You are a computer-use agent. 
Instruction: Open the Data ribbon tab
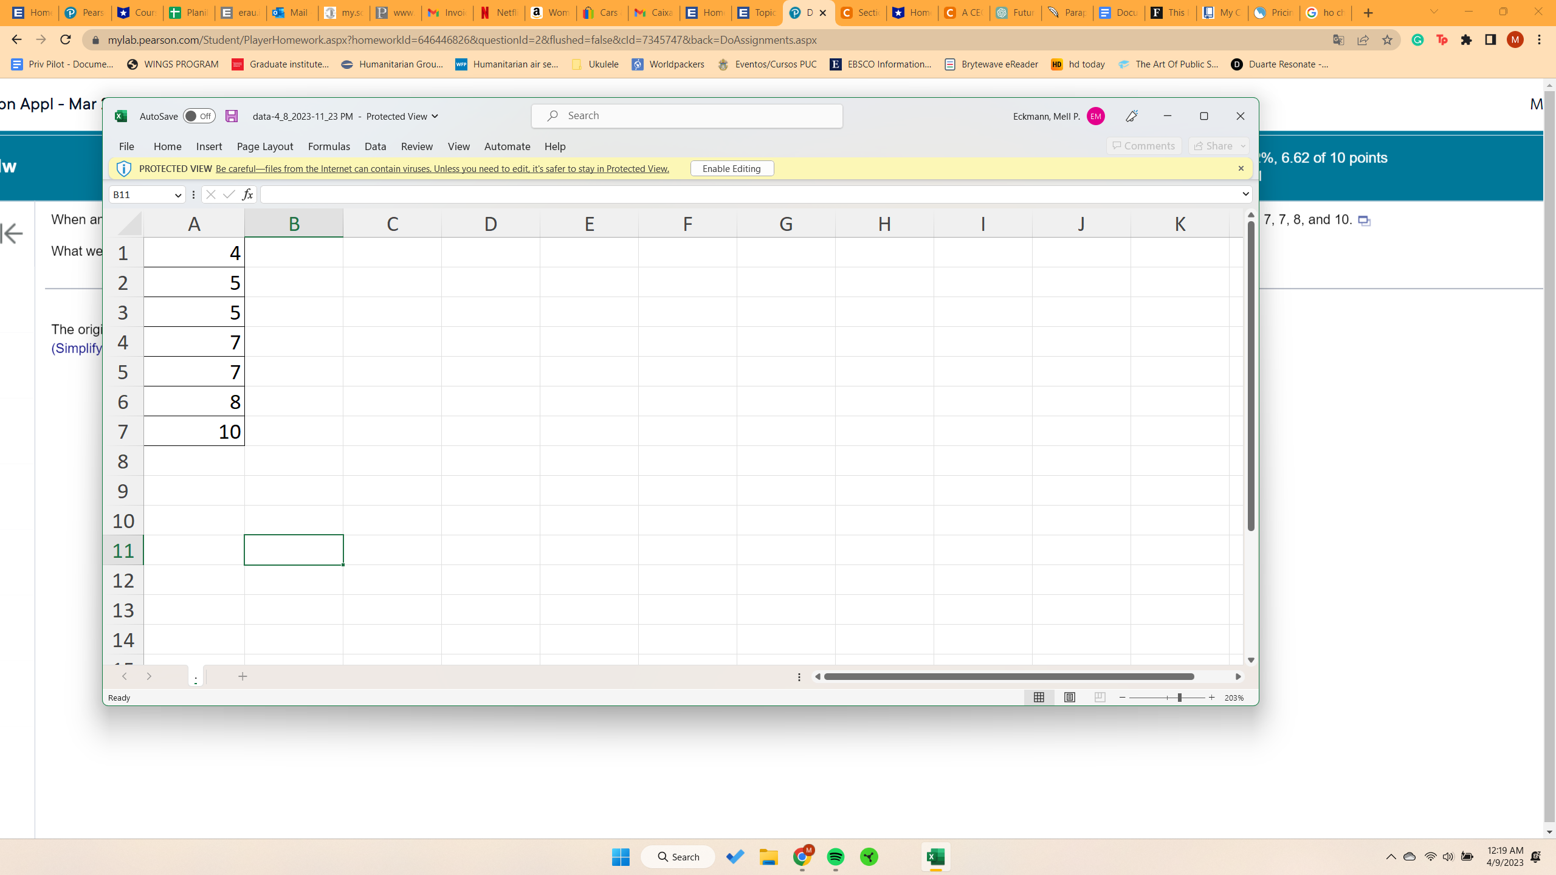click(375, 146)
